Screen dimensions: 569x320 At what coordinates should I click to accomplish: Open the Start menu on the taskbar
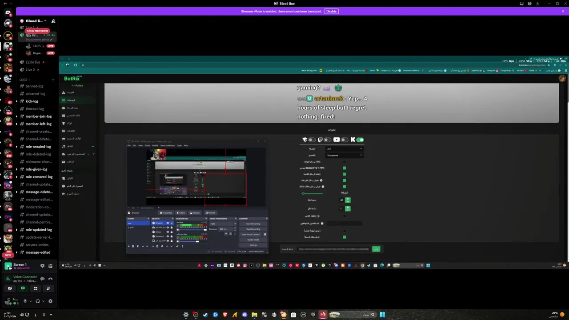pyautogui.click(x=382, y=315)
